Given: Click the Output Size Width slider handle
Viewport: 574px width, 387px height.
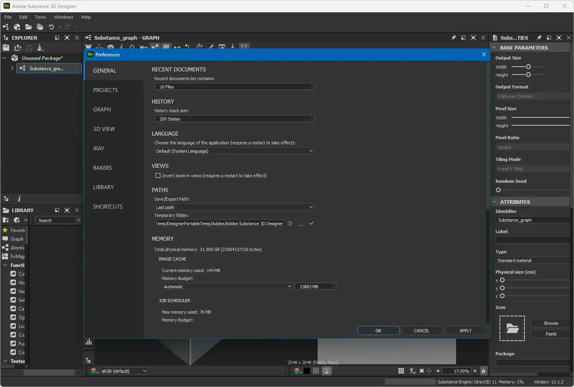Looking at the screenshot, I should click(x=528, y=67).
